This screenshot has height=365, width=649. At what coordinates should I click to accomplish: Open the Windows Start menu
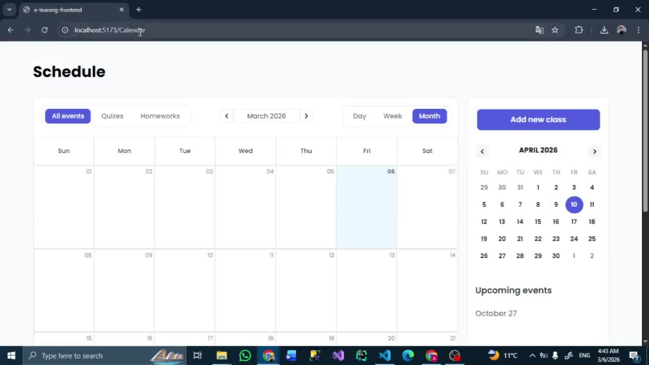click(11, 355)
